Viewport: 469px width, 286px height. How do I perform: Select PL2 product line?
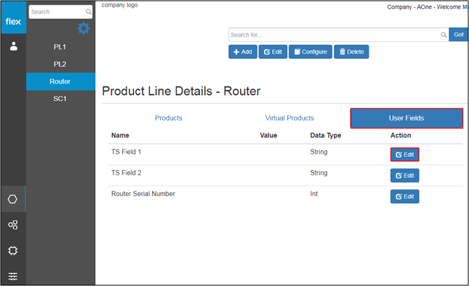60,64
